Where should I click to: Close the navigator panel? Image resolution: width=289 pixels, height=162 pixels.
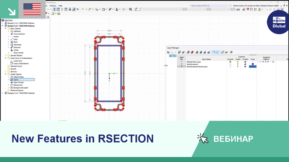[48, 17]
